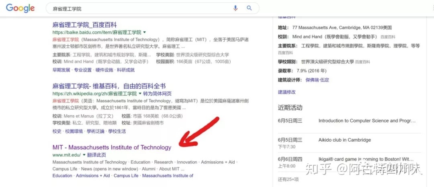The height and width of the screenshot is (187, 434).
Task: Click the 录取率 label in knowledge panel
Action: click(286, 71)
